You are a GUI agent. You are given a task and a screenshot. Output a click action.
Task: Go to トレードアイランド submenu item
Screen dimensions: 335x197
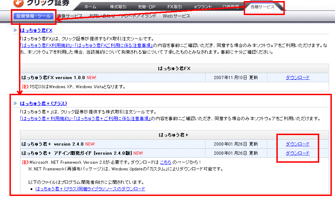click(138, 16)
